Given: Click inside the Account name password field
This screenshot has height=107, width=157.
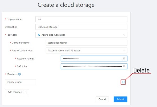Looking at the screenshot, I should [x=92, y=58].
